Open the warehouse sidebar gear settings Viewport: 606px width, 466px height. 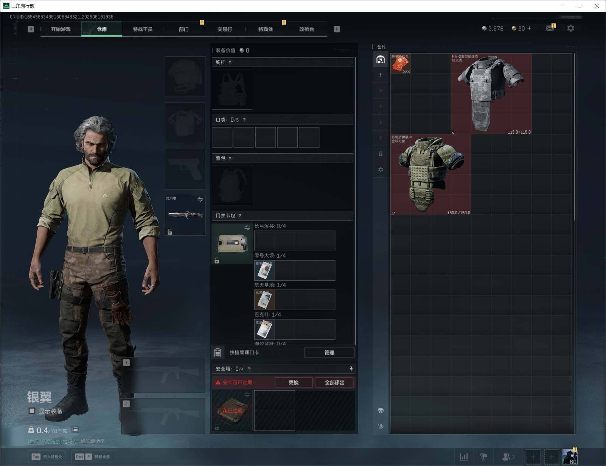click(x=381, y=170)
